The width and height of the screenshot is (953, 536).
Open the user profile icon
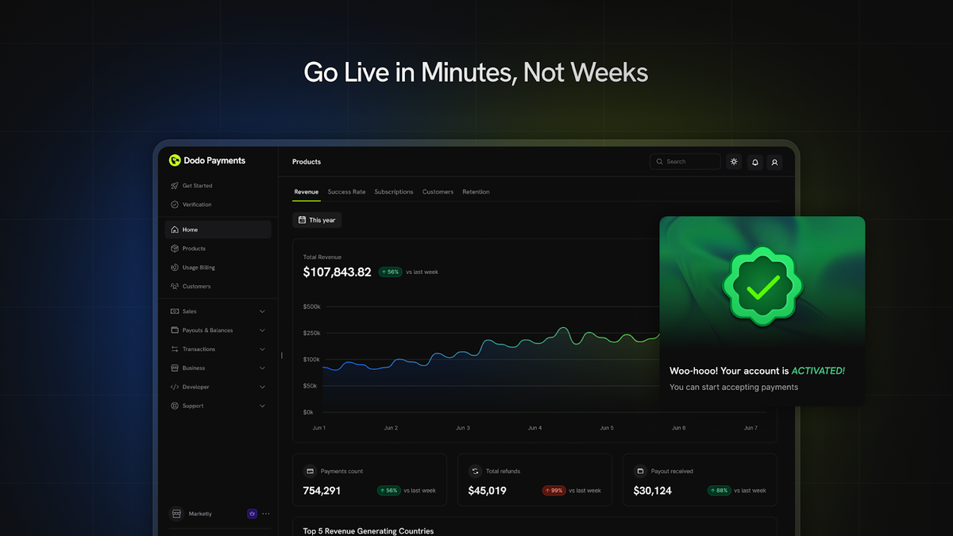pos(775,162)
